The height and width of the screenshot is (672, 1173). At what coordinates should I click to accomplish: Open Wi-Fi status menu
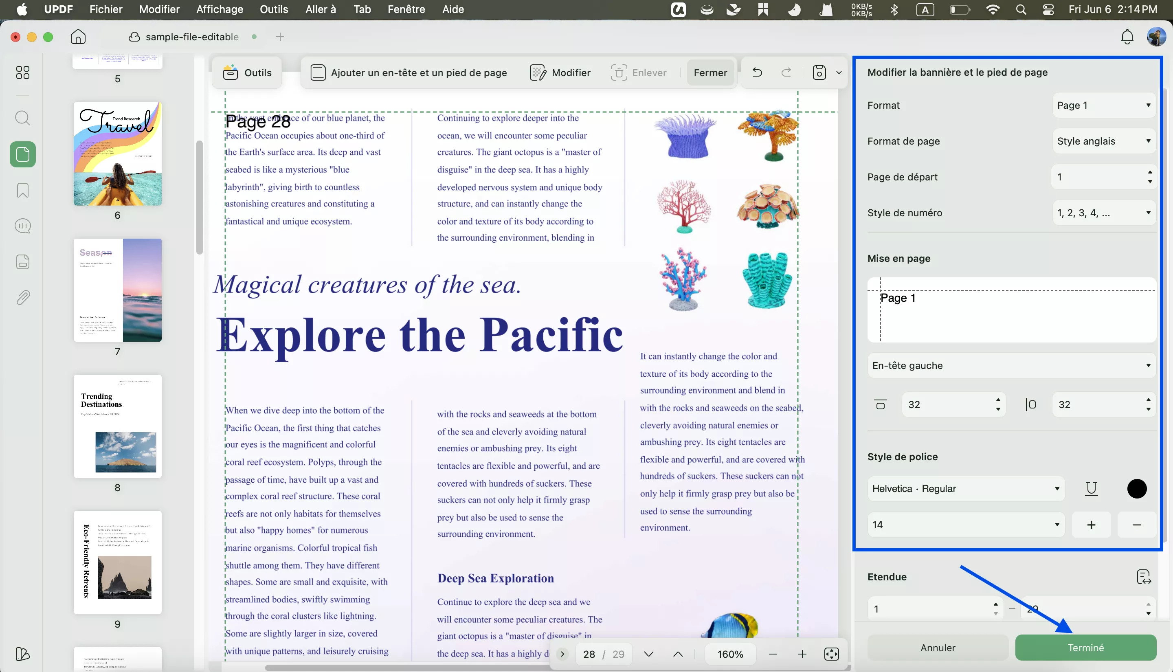(993, 10)
